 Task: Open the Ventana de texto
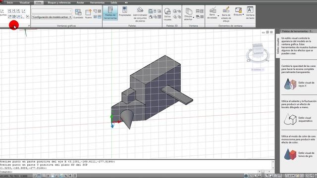pyautogui.click(x=250, y=13)
